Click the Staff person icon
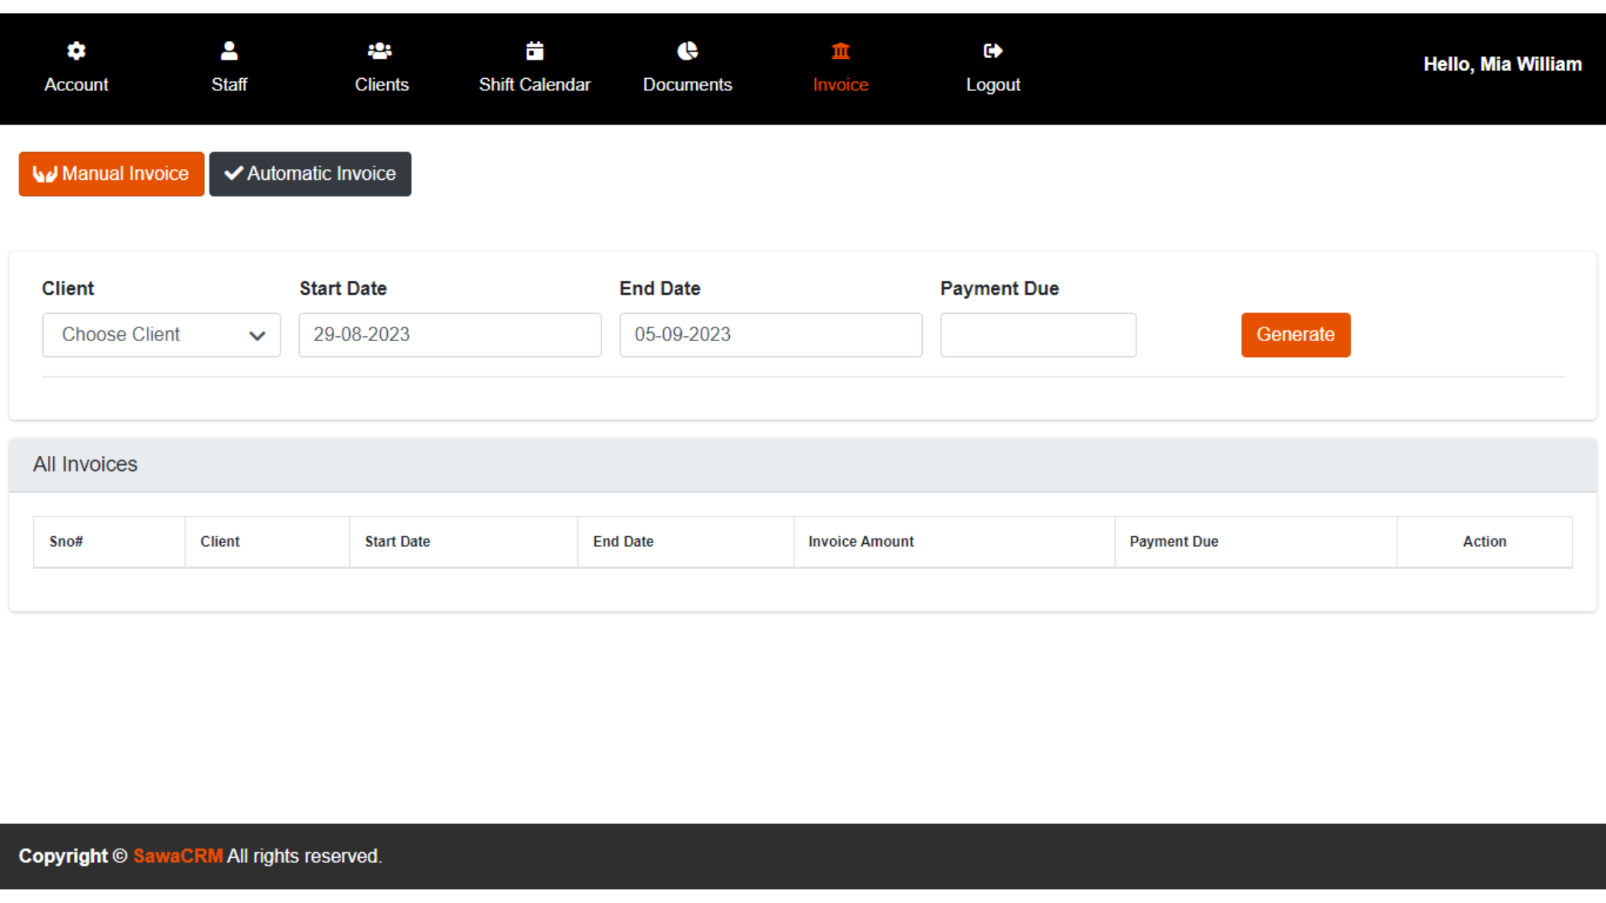This screenshot has width=1606, height=903. pyautogui.click(x=229, y=51)
